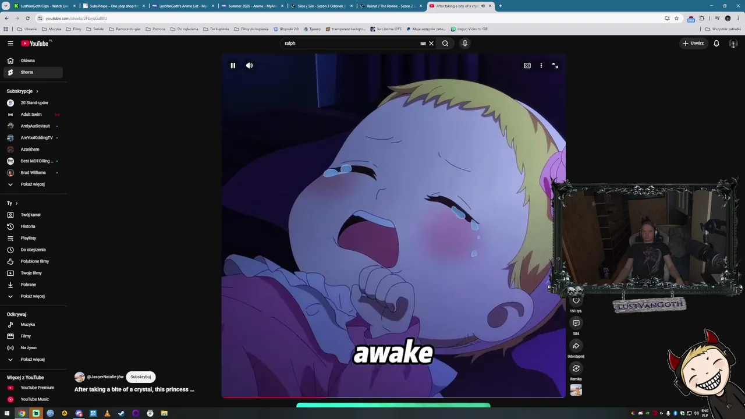Seek on the Short's red progress bar
This screenshot has height=419, width=745.
pyautogui.click(x=393, y=397)
